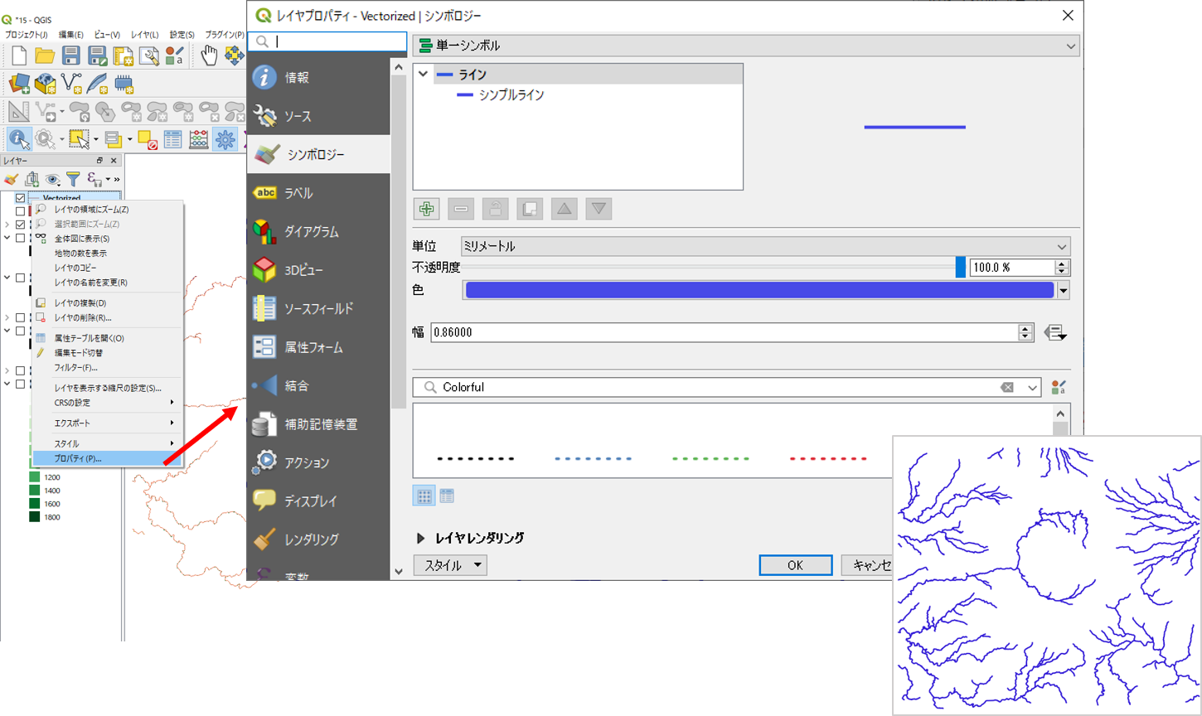Screen dimensions: 1202x716
Task: Open the New Print Layout tool
Action: click(x=124, y=56)
